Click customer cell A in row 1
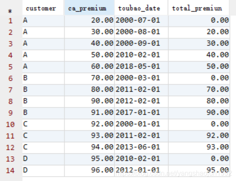The height and width of the screenshot is (181, 236). (43, 21)
